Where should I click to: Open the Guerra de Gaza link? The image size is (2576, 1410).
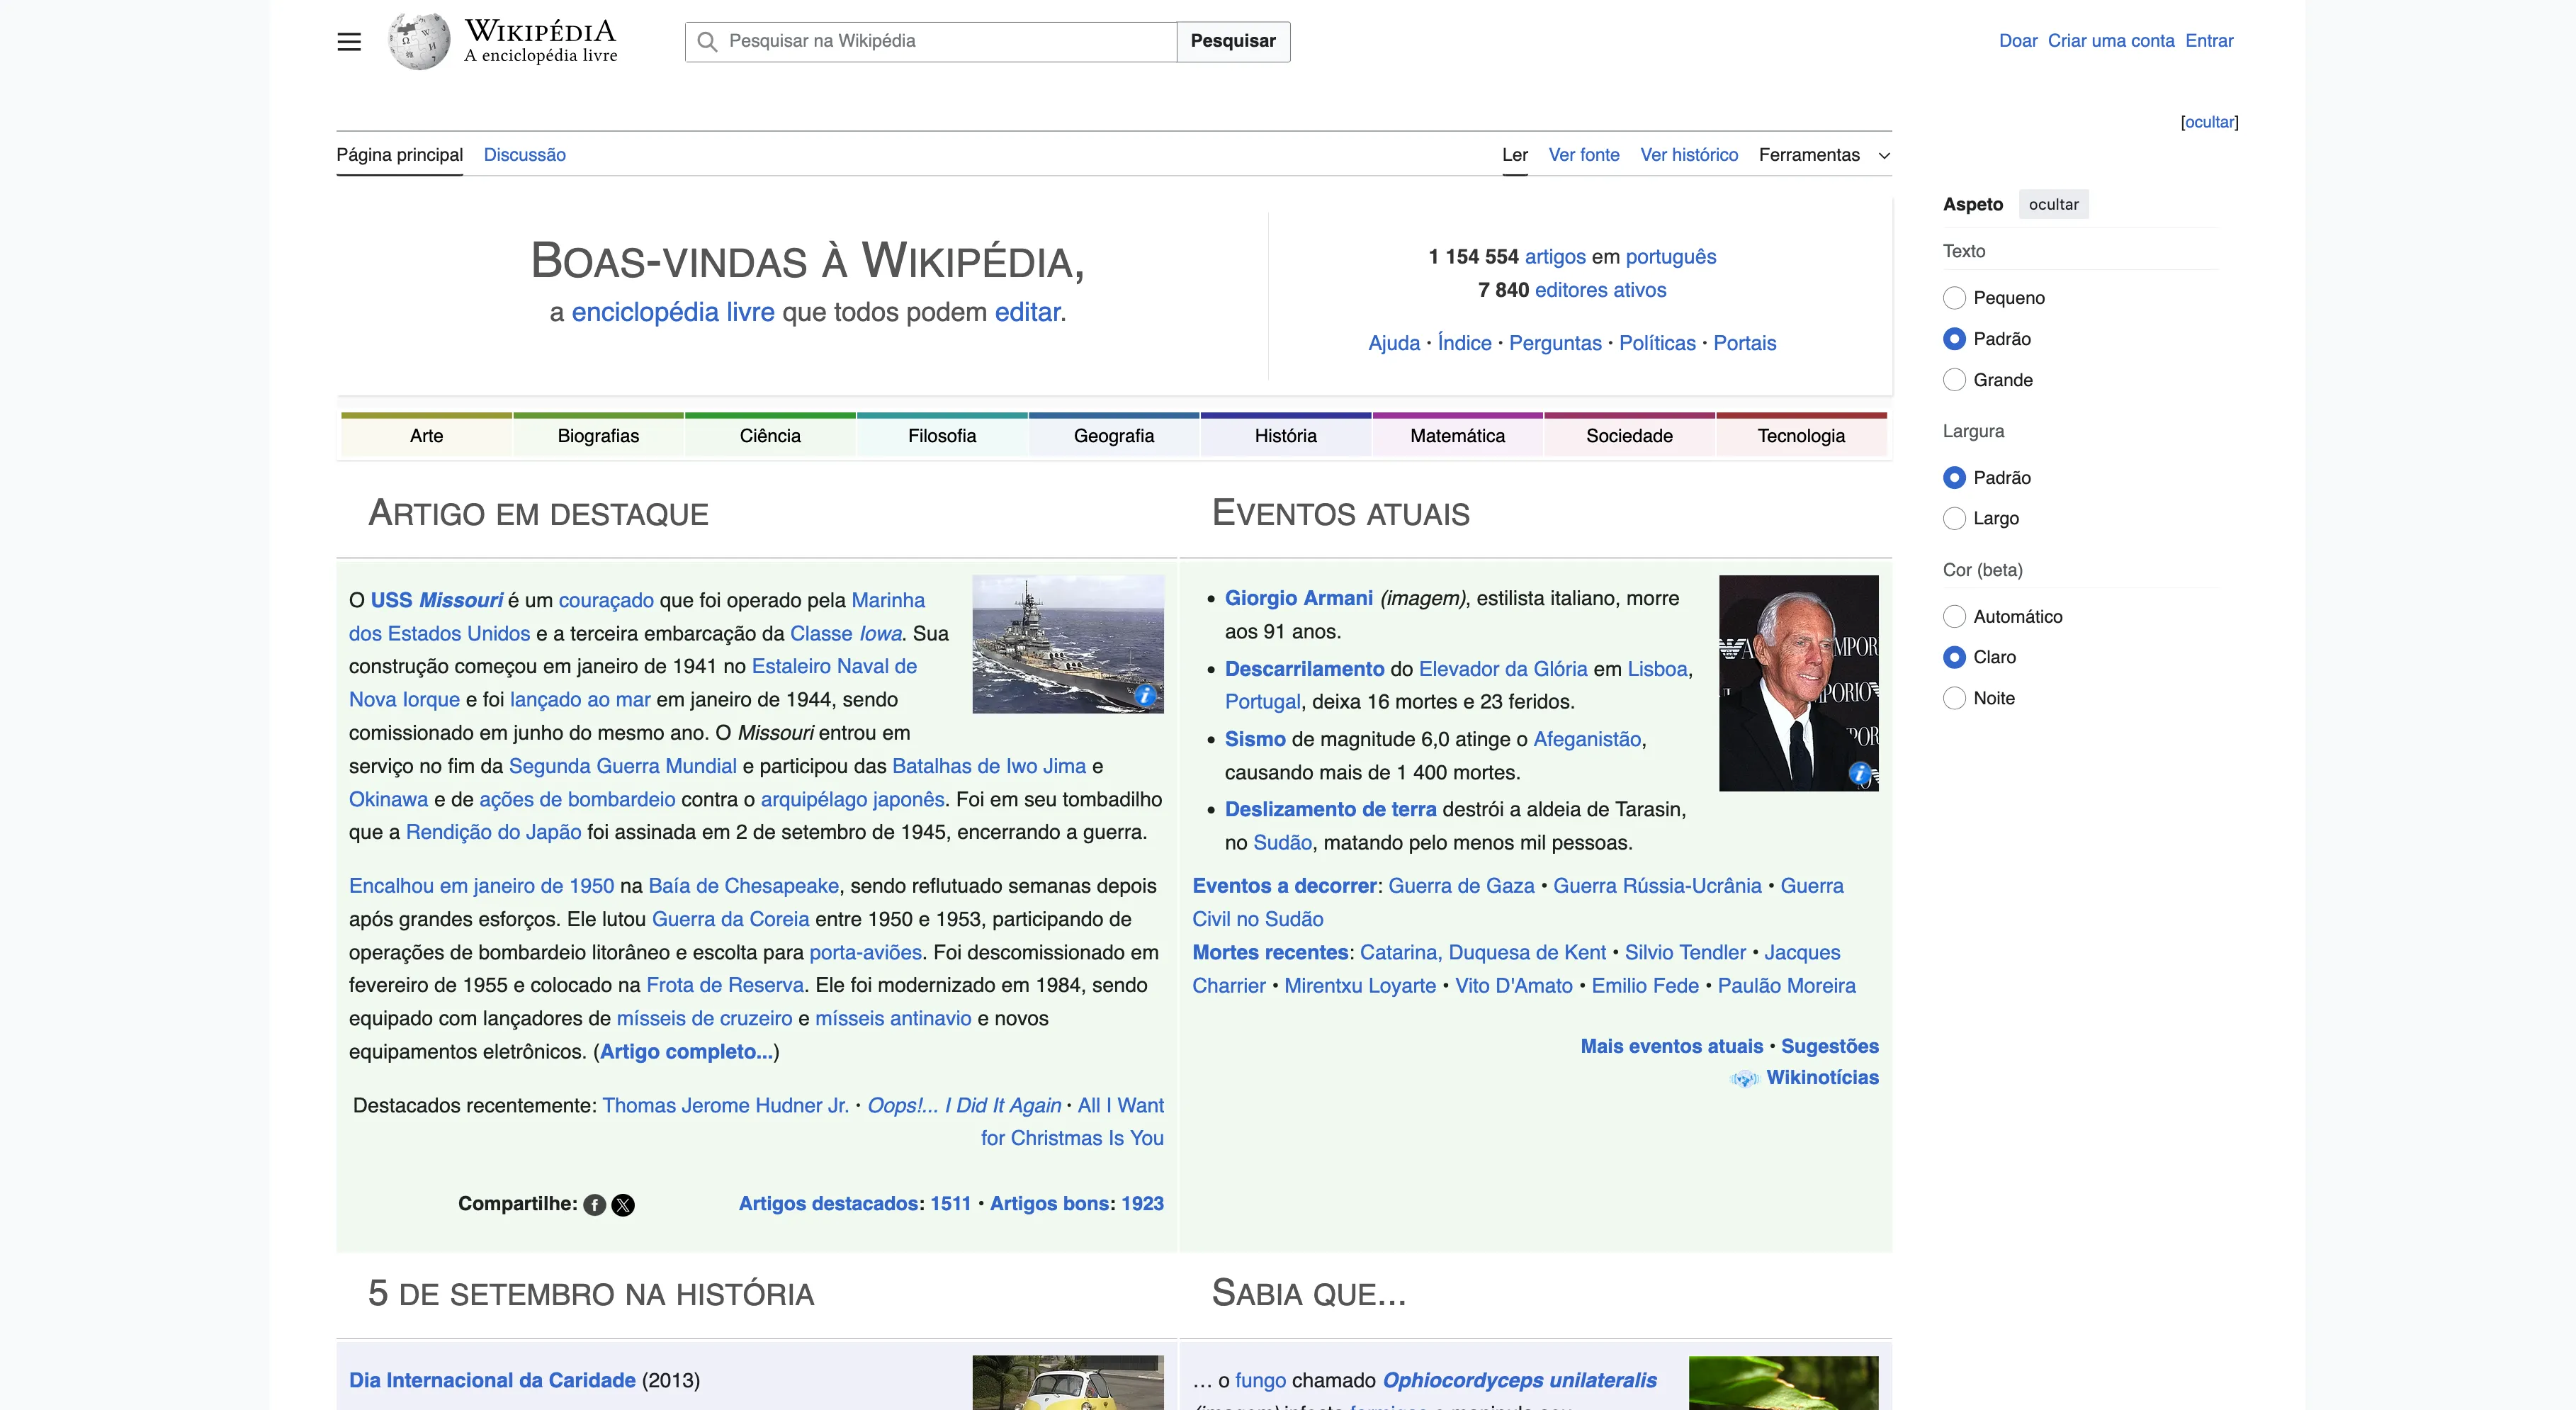(1461, 886)
